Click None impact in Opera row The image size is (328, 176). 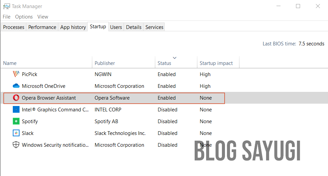(x=206, y=98)
